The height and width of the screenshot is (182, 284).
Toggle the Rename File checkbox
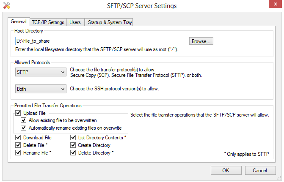tap(18, 153)
